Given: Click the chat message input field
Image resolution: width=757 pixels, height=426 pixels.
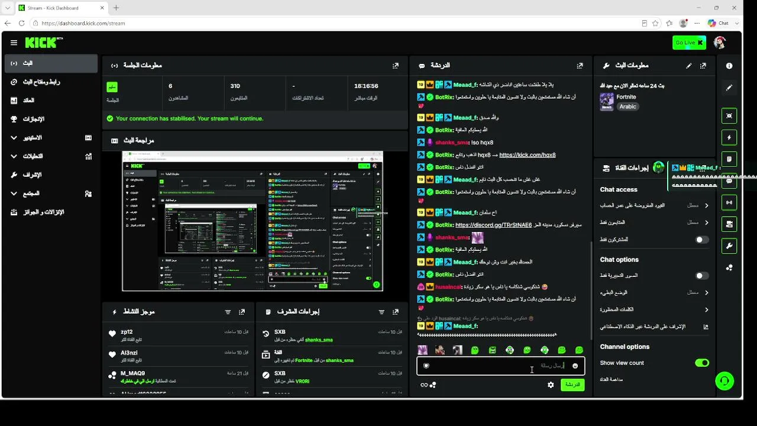Looking at the screenshot, I should click(500, 366).
